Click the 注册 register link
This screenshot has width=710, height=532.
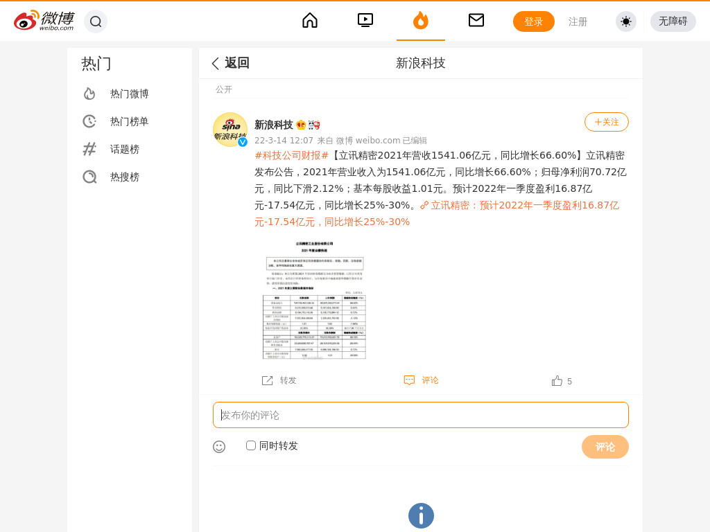pos(578,21)
